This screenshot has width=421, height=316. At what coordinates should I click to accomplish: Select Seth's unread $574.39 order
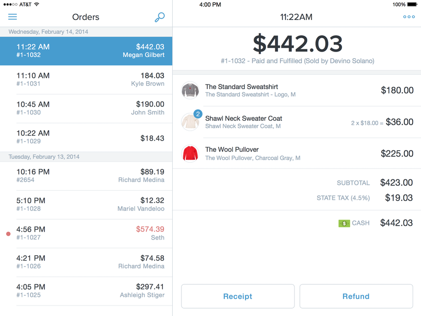(86, 233)
